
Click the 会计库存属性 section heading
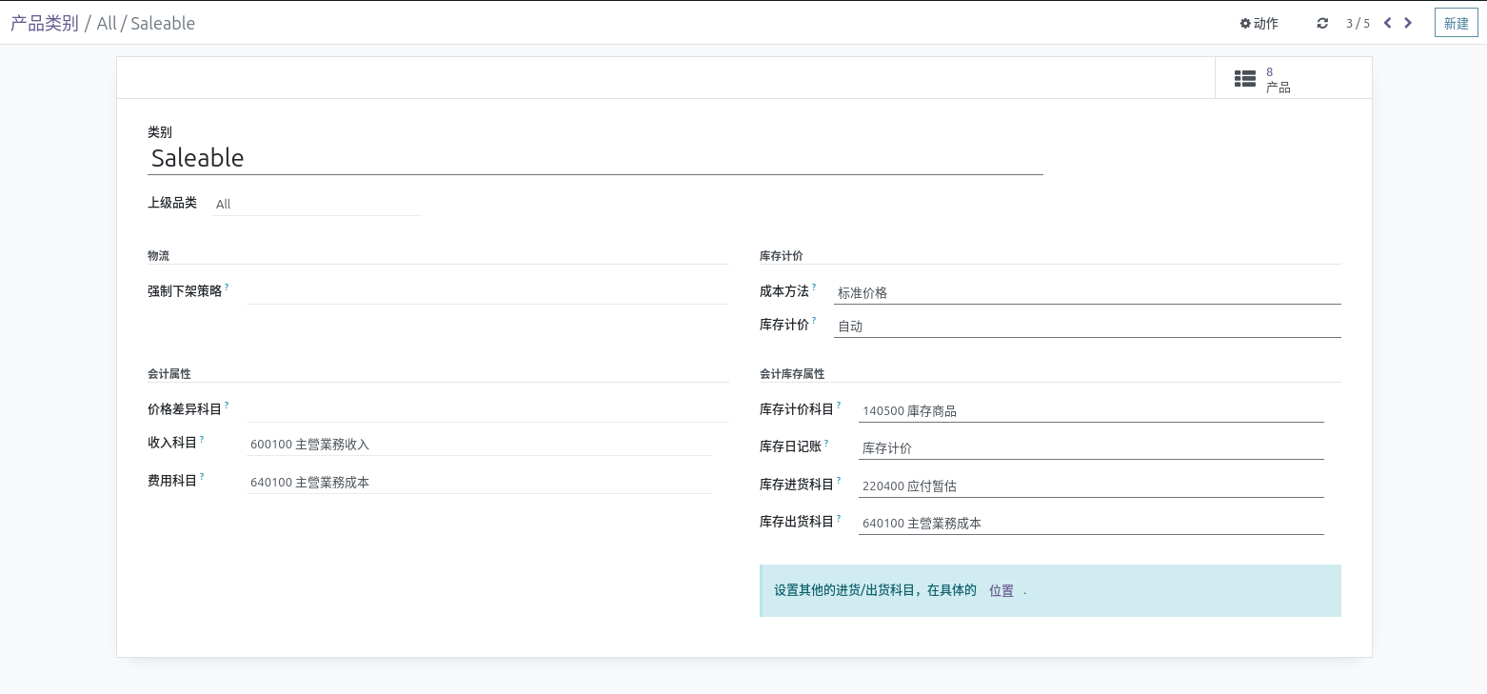[792, 374]
